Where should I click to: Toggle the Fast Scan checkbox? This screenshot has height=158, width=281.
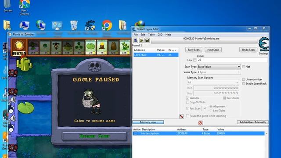(x=187, y=108)
